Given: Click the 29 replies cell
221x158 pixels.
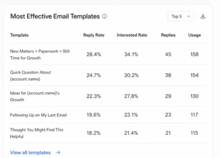Looking at the screenshot, I should 168,96.
